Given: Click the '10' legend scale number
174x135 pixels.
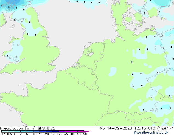Looking at the screenshot, I should point(34,134).
